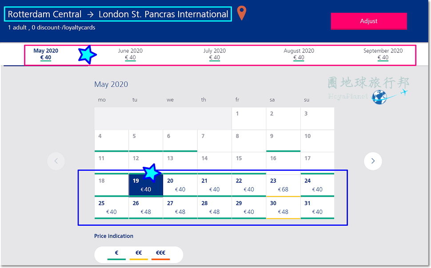Click the single € green price legend

pyautogui.click(x=116, y=255)
